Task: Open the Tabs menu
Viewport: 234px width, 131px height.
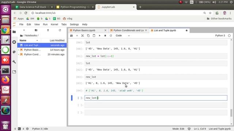Action: (64, 24)
